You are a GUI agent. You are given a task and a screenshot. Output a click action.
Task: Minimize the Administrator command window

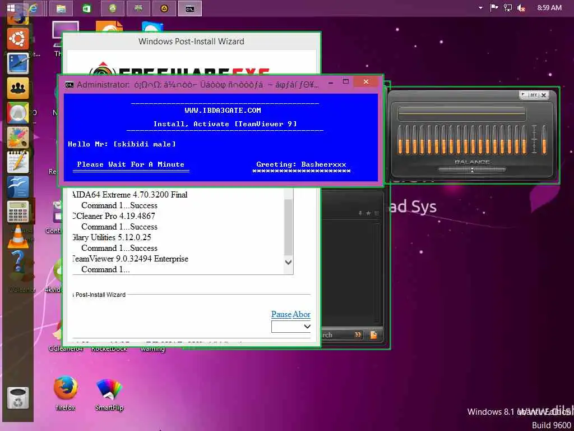[x=331, y=83]
